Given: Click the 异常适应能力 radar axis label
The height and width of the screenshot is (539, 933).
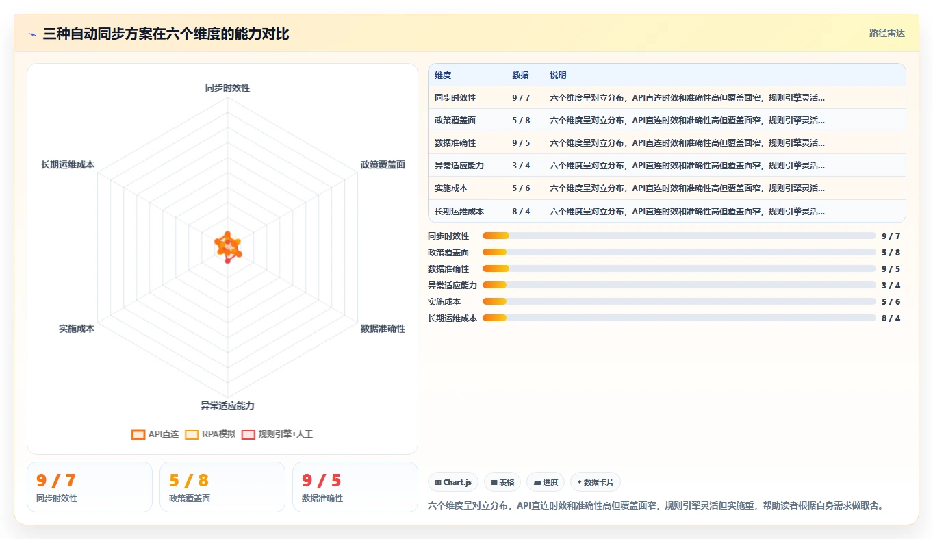Looking at the screenshot, I should 227,405.
